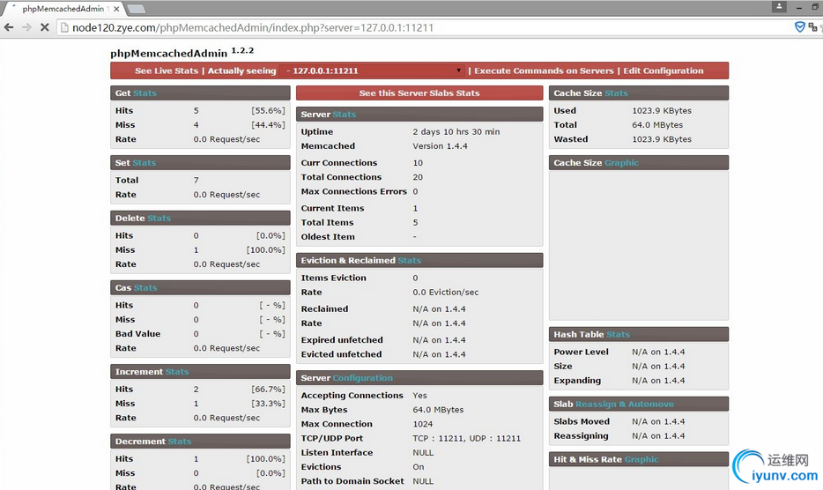Click the Set Stats panel header
Image resolution: width=823 pixels, height=490 pixels.
tap(200, 163)
